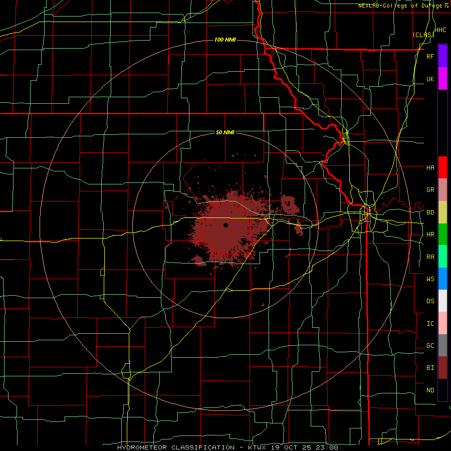This screenshot has height=451, width=451.
Task: Click the HR legend label
Action: 430,235
